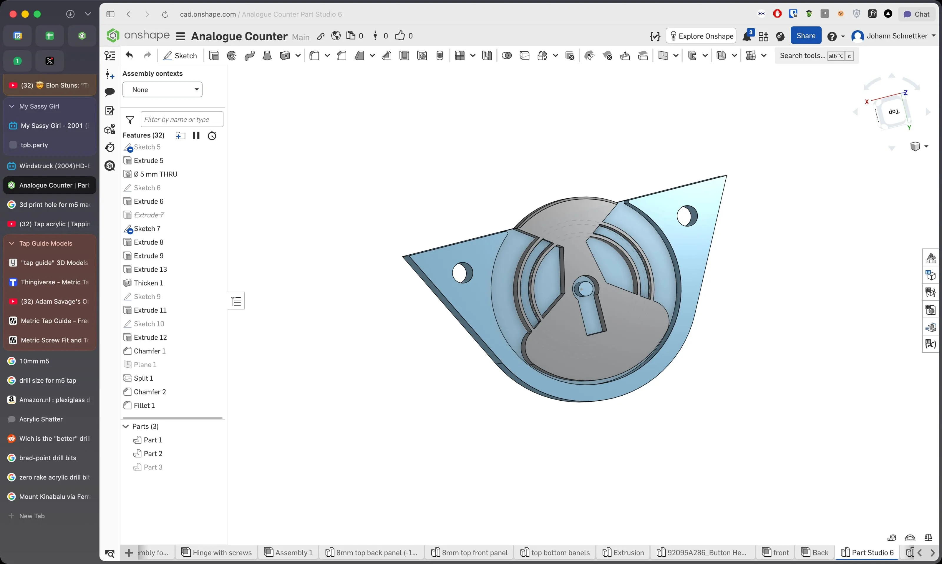Select the Linear pattern tool icon

click(x=460, y=56)
